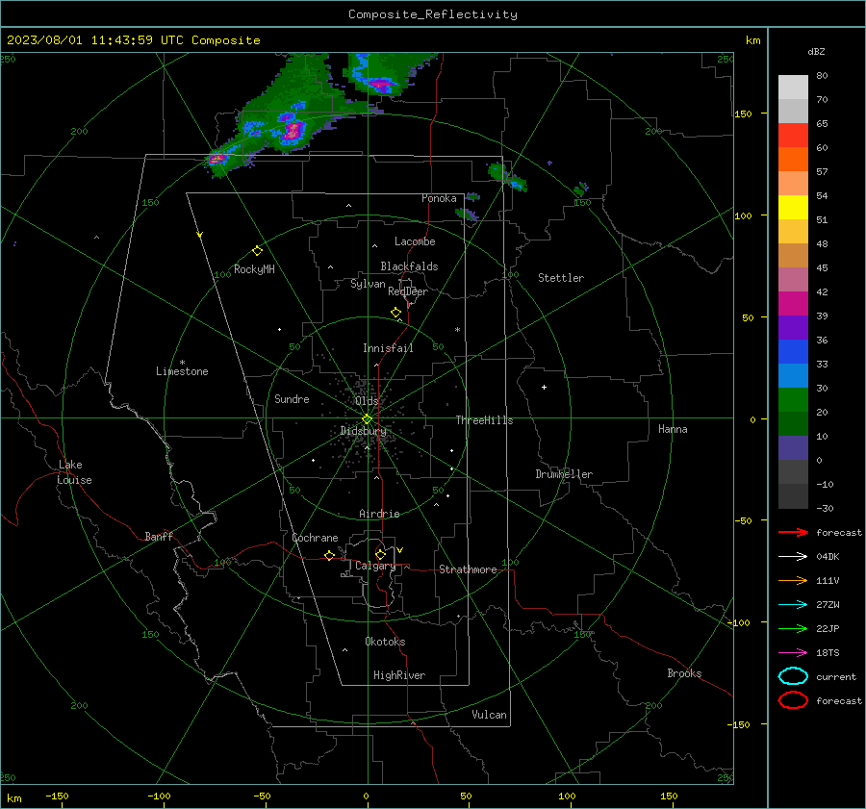The image size is (866, 809).
Task: Click the Airdrie map label
Action: point(379,514)
